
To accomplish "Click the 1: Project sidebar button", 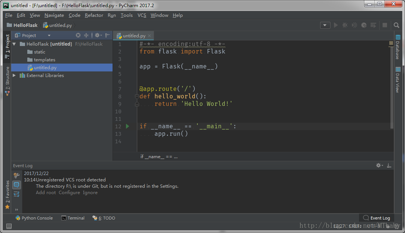I will (7, 46).
